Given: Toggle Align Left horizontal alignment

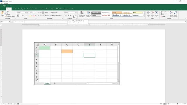Looking at the screenshot, I should [39, 15].
